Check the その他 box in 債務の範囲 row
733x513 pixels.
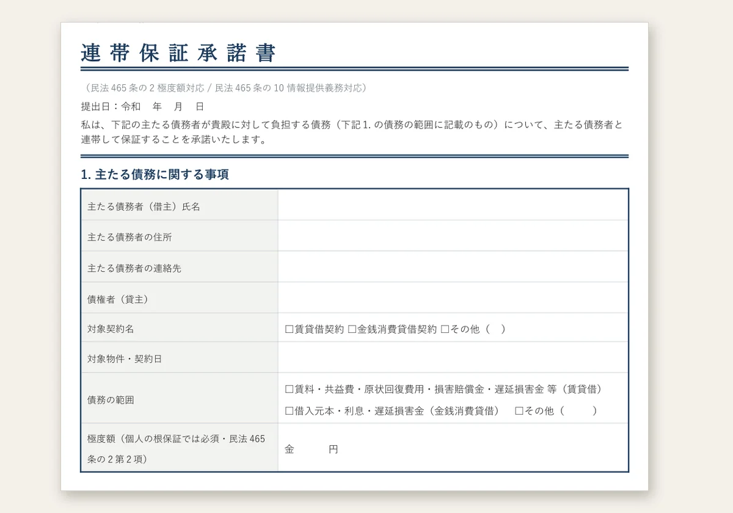[x=519, y=411]
